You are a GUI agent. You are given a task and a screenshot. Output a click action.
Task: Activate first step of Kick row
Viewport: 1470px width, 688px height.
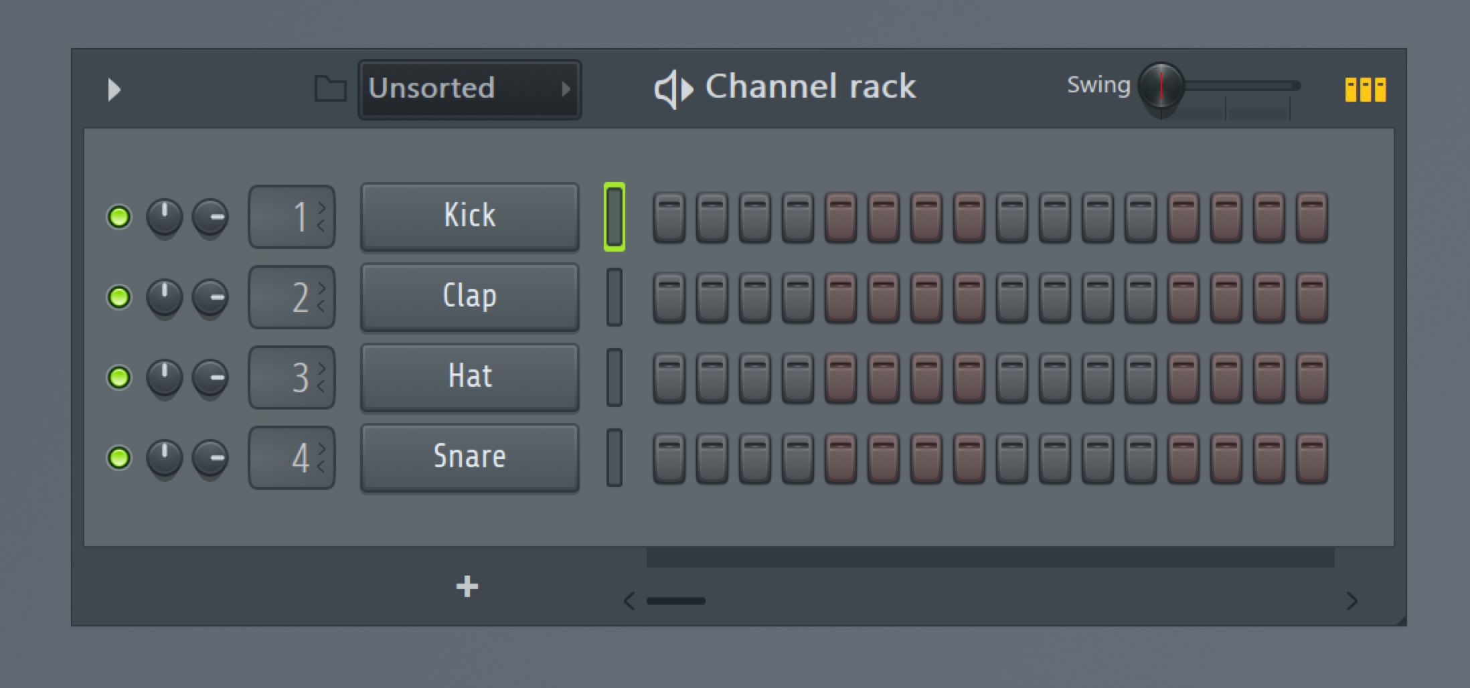[669, 218]
